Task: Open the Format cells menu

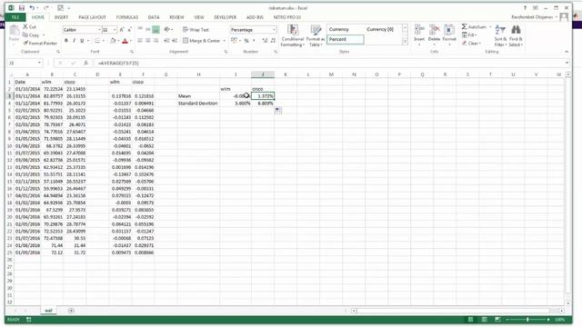Action: pos(449,35)
